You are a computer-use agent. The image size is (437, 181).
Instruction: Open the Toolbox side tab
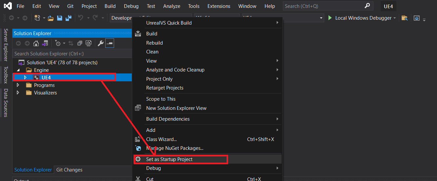6,75
